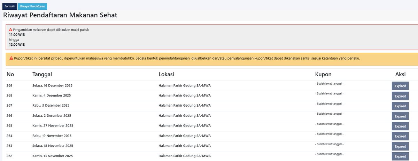Click Expired button for row 268
This screenshot has height=161, width=418.
click(400, 96)
